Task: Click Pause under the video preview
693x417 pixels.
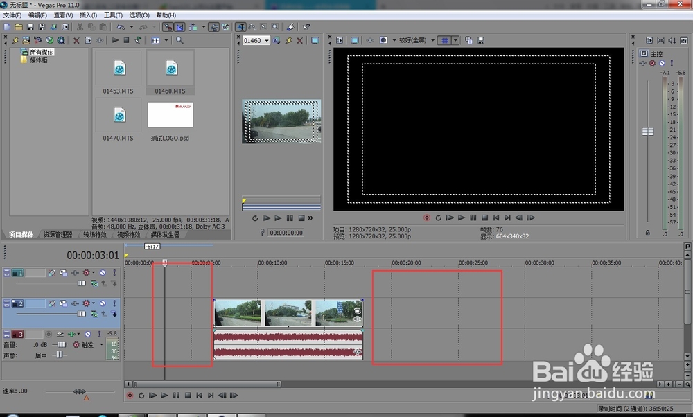Action: pos(473,218)
